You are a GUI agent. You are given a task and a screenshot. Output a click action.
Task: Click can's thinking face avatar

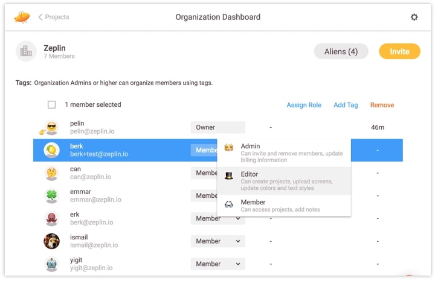pos(51,173)
